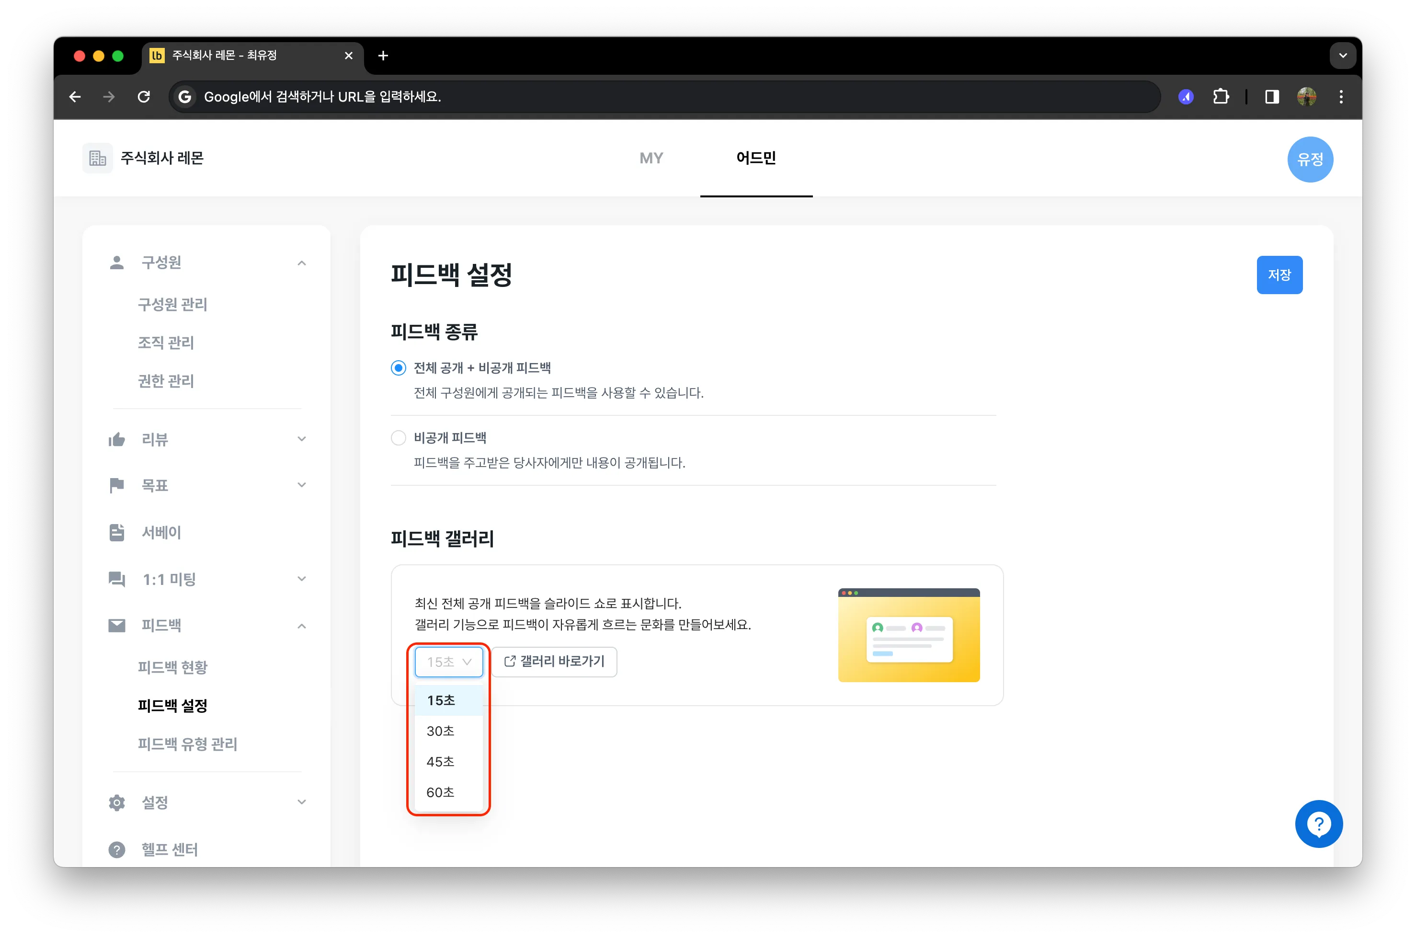Toggle the browser side panel icon
Image resolution: width=1416 pixels, height=938 pixels.
click(1272, 96)
